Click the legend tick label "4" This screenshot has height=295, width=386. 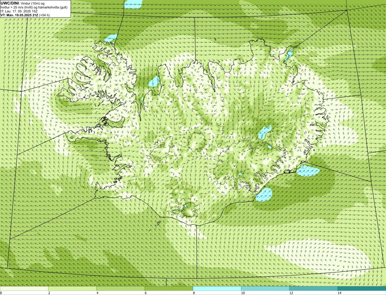coord(97,293)
